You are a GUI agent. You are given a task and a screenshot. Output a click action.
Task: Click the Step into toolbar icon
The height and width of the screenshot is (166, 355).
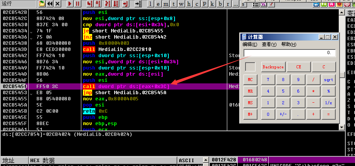[x=90, y=4]
